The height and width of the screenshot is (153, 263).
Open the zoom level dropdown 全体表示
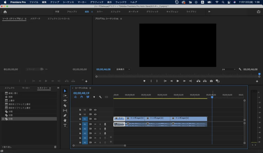coord(123,69)
